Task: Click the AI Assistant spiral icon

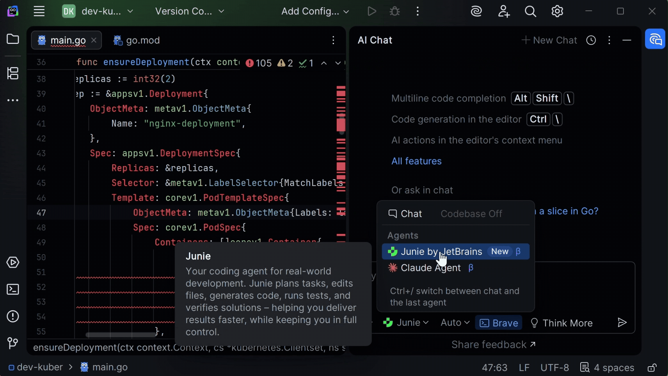Action: click(476, 11)
